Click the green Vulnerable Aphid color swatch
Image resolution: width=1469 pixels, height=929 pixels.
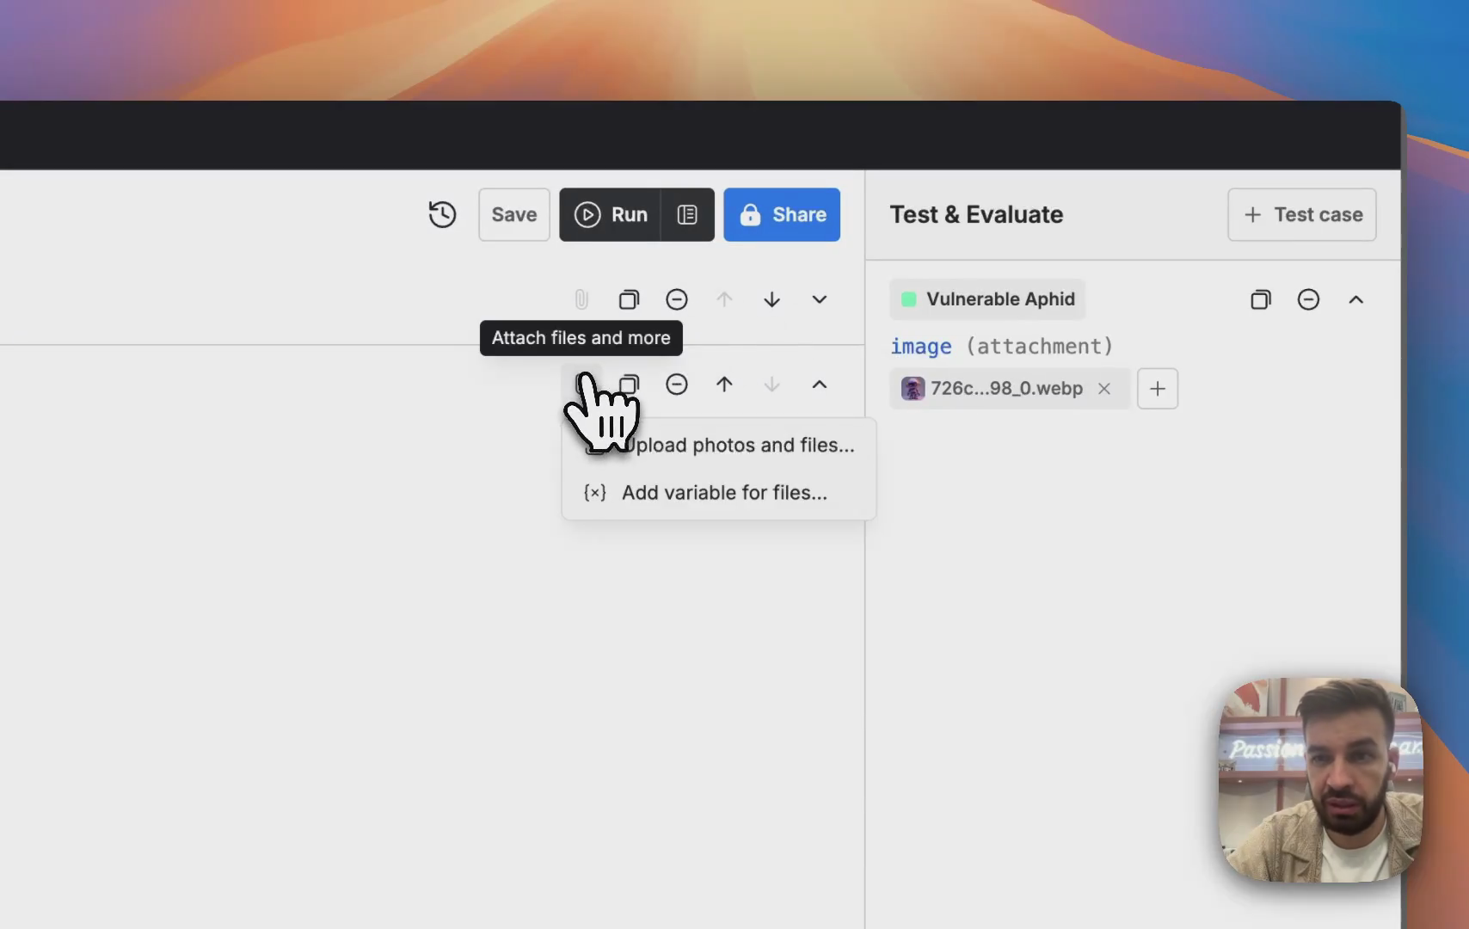(x=908, y=299)
